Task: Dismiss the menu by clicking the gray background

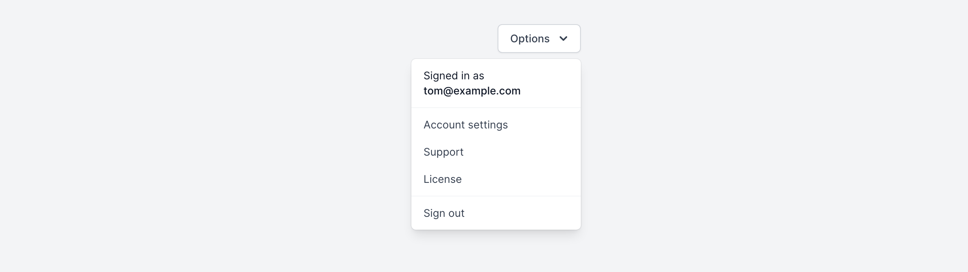Action: [x=189, y=151]
